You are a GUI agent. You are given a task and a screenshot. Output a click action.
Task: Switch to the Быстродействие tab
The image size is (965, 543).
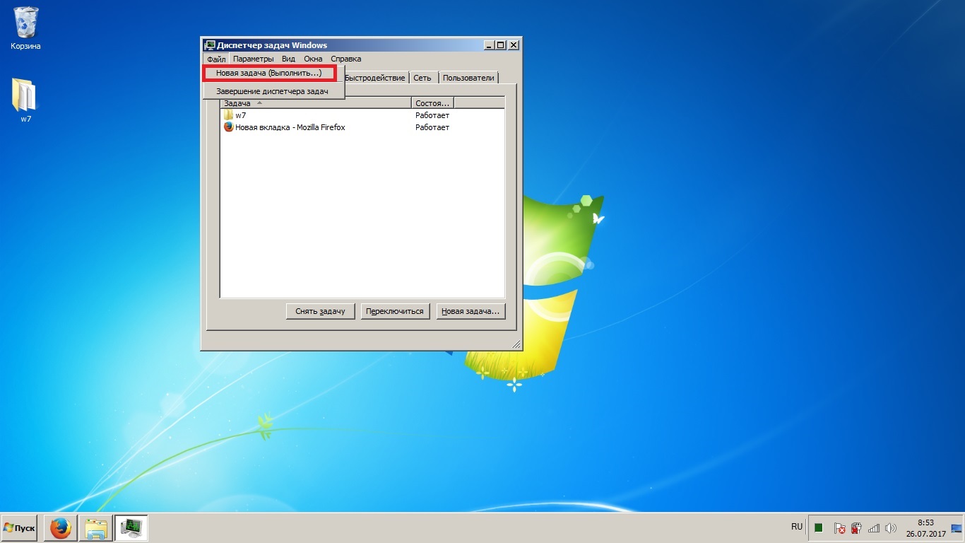(374, 78)
